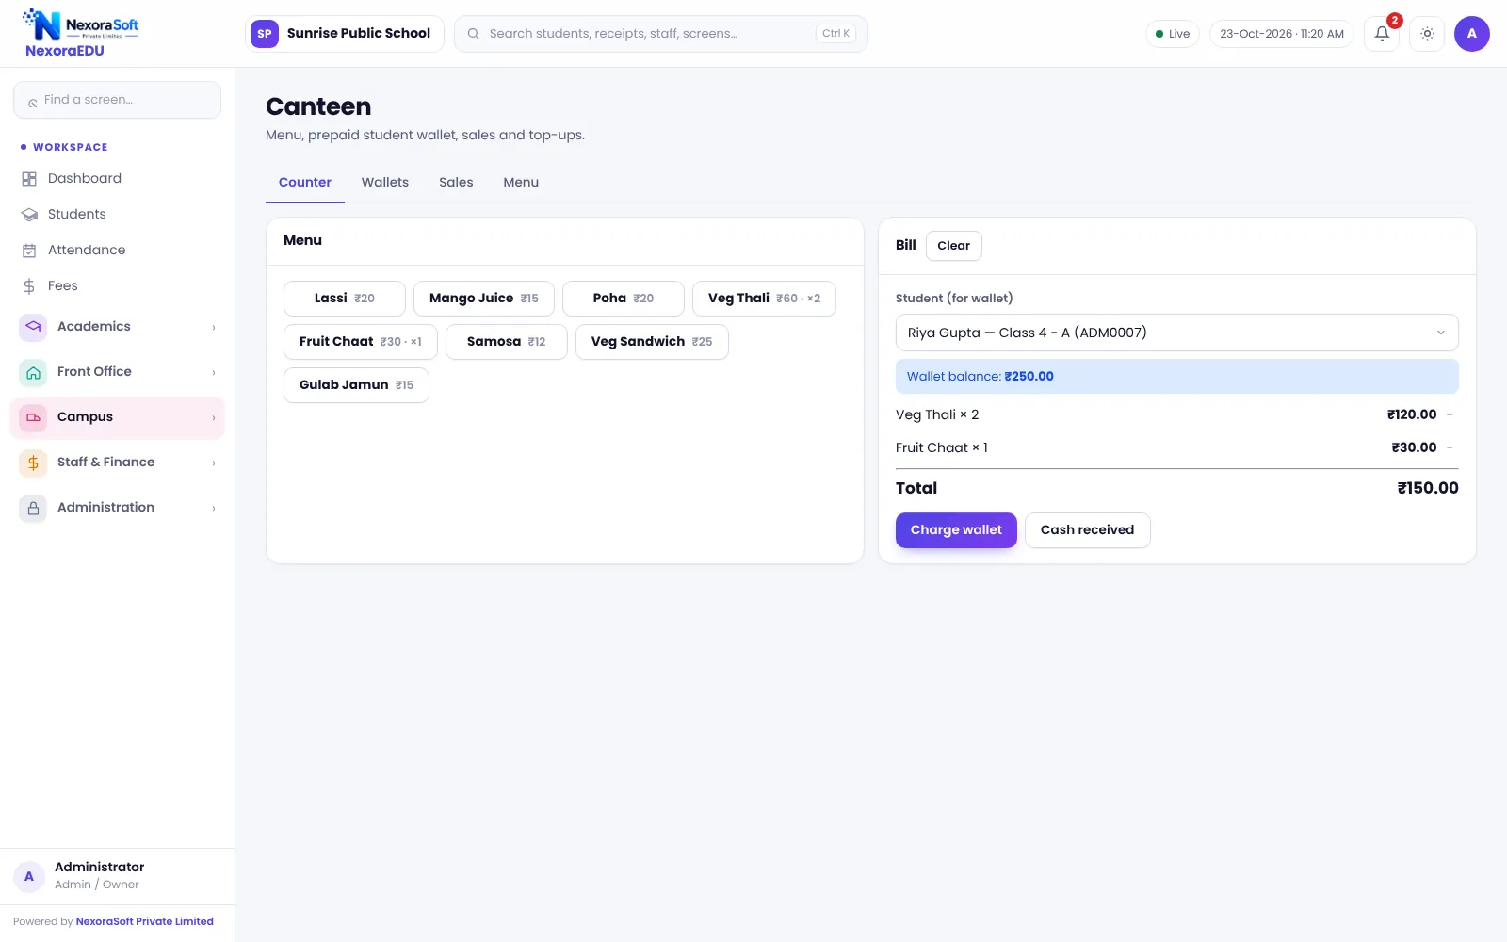Click the Staff & Finance dollar icon

coord(33,463)
